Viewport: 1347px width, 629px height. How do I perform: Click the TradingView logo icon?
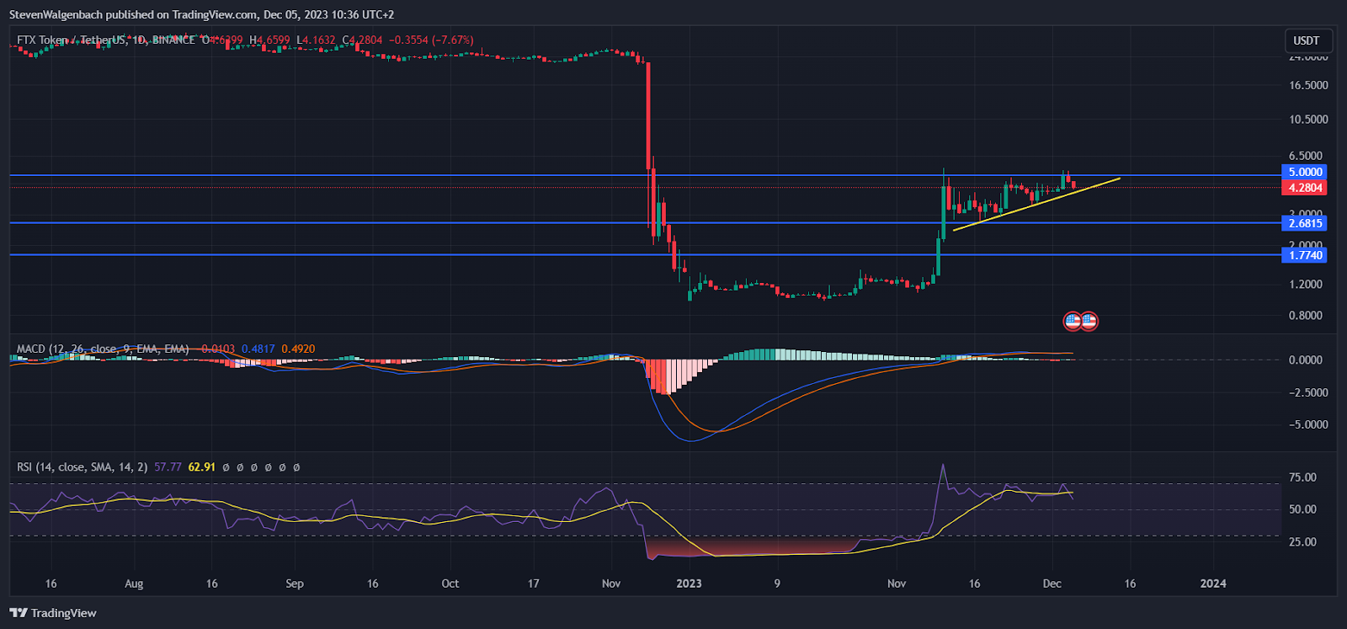(x=19, y=613)
